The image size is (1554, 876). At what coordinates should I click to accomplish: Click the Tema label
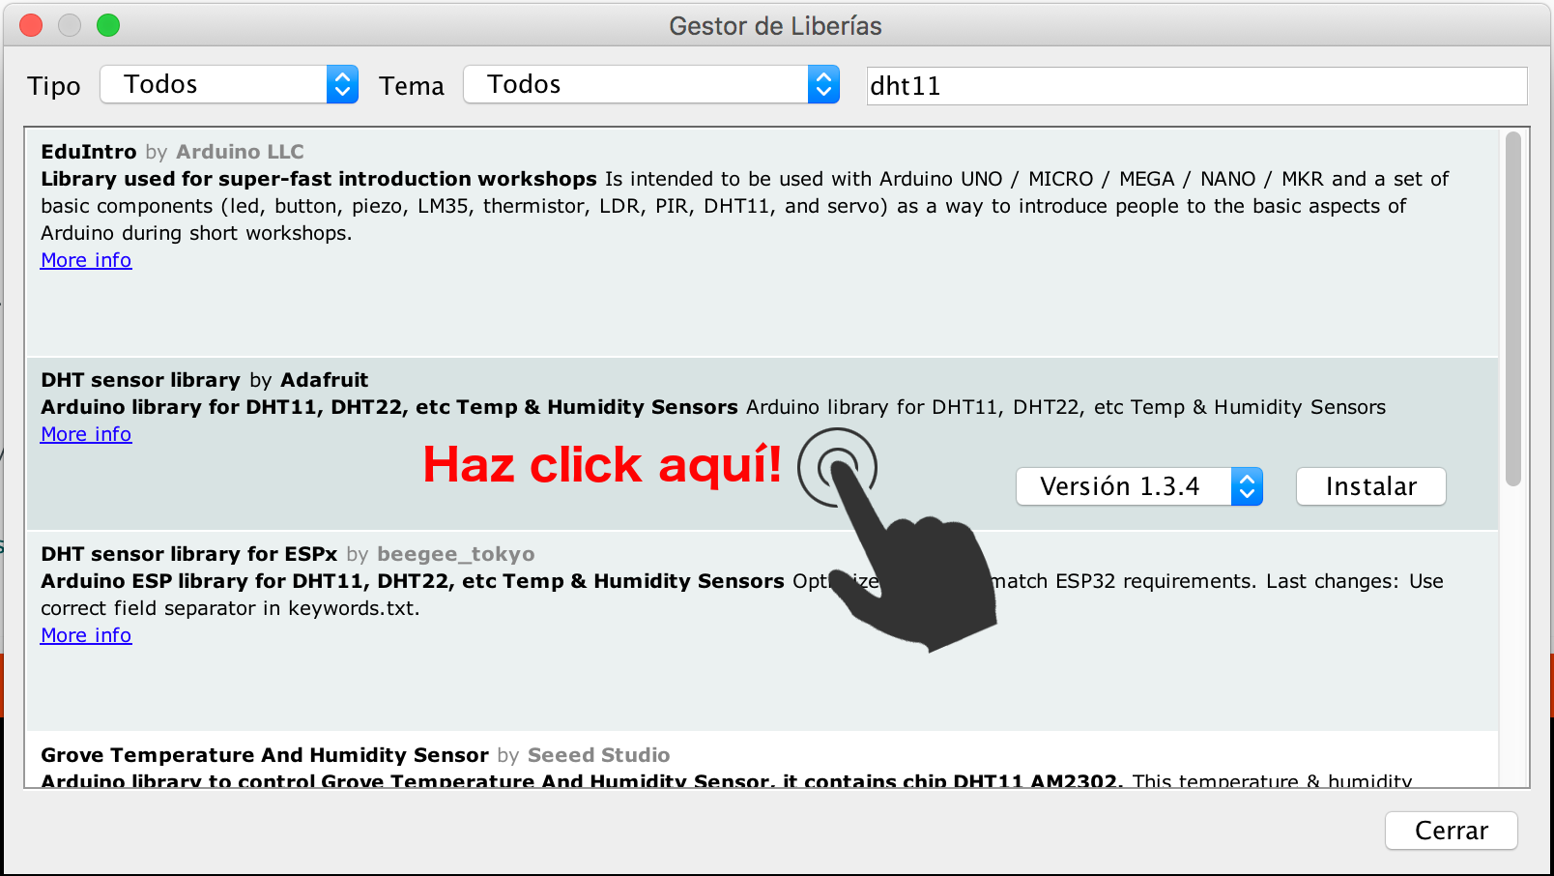412,86
